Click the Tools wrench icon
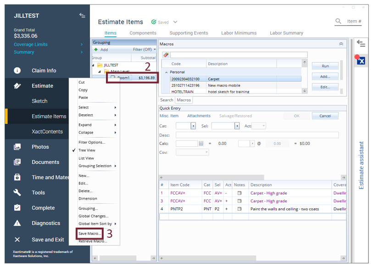 point(17,193)
